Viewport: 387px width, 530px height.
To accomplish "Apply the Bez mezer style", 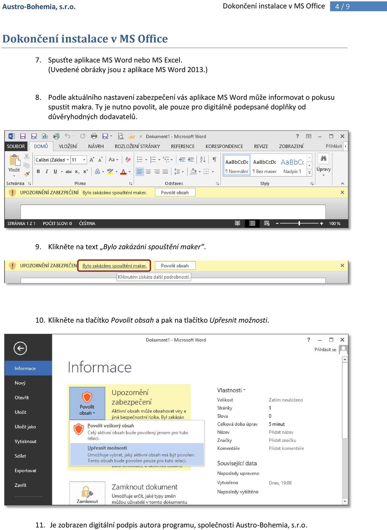I will pyautogui.click(x=265, y=166).
